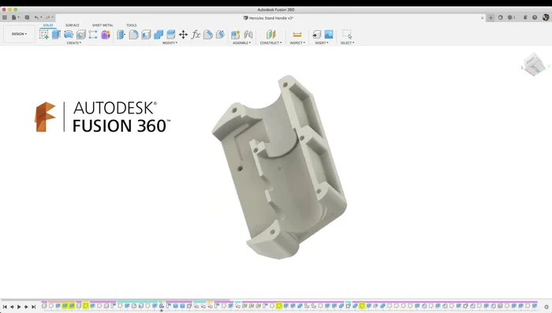The image size is (552, 313).
Task: Select the Extrude tool
Action: click(56, 35)
